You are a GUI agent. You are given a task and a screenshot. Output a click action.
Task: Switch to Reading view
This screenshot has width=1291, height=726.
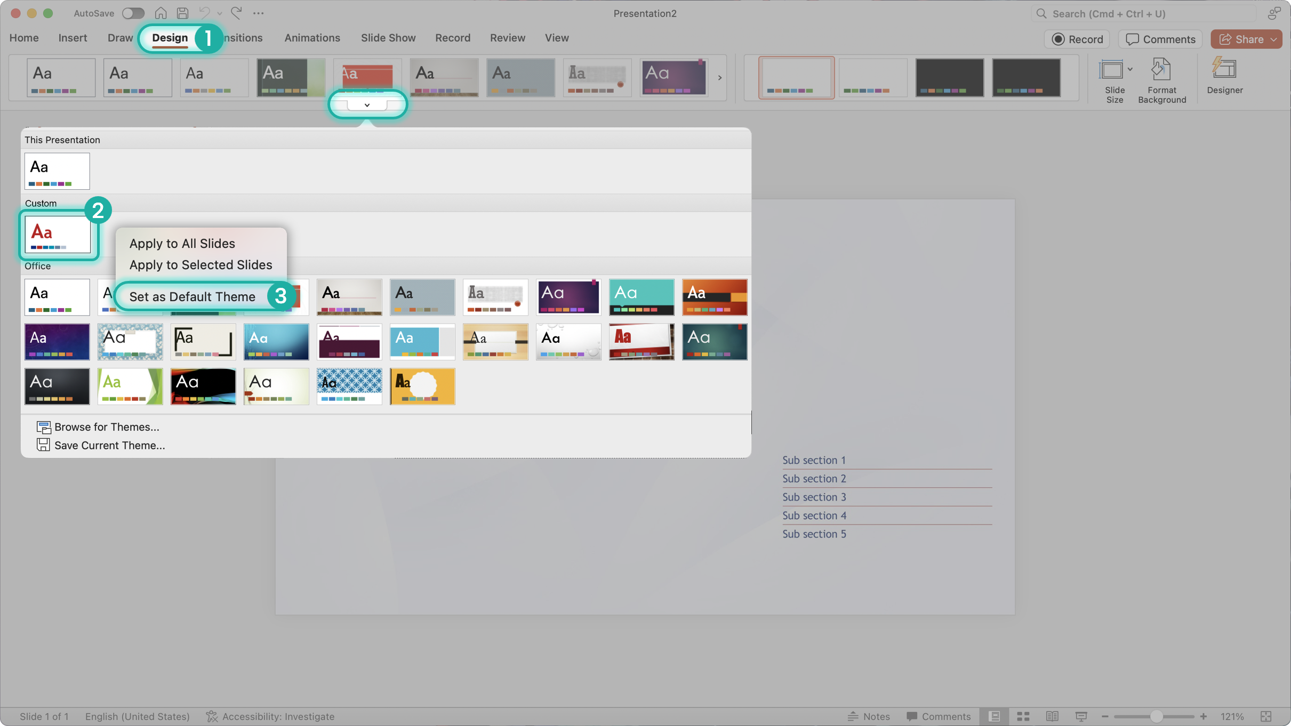pyautogui.click(x=1052, y=716)
